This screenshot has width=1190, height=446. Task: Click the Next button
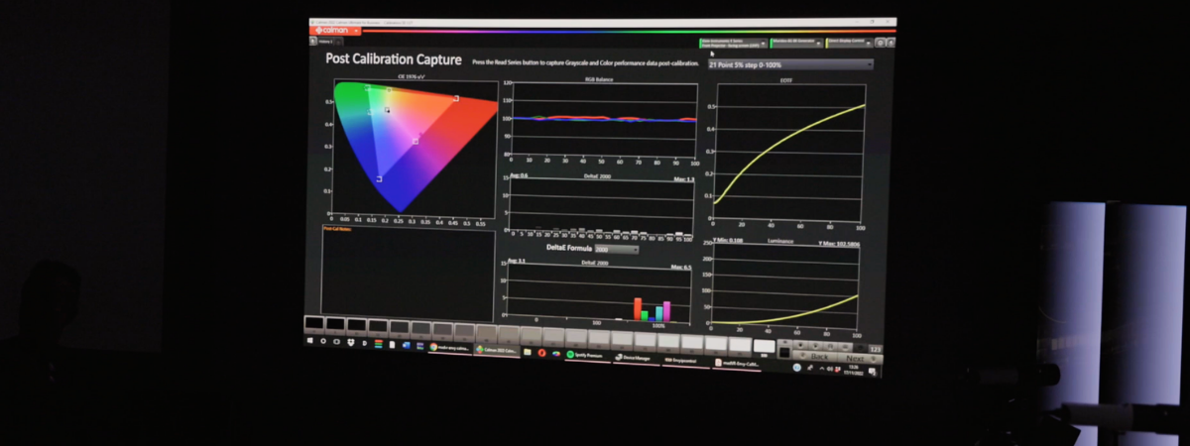855,358
